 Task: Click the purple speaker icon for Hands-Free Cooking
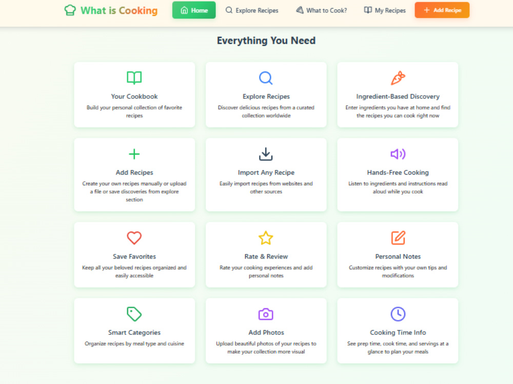click(398, 154)
